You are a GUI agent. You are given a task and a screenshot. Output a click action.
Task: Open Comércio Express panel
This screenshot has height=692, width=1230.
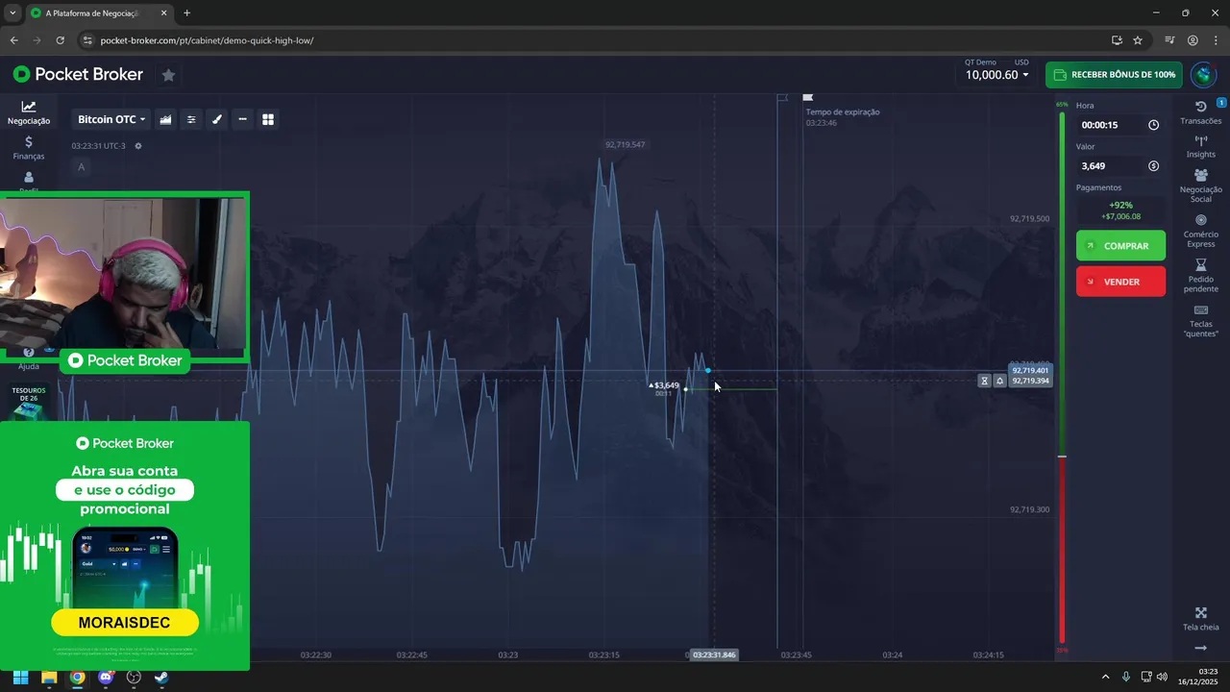click(1200, 231)
